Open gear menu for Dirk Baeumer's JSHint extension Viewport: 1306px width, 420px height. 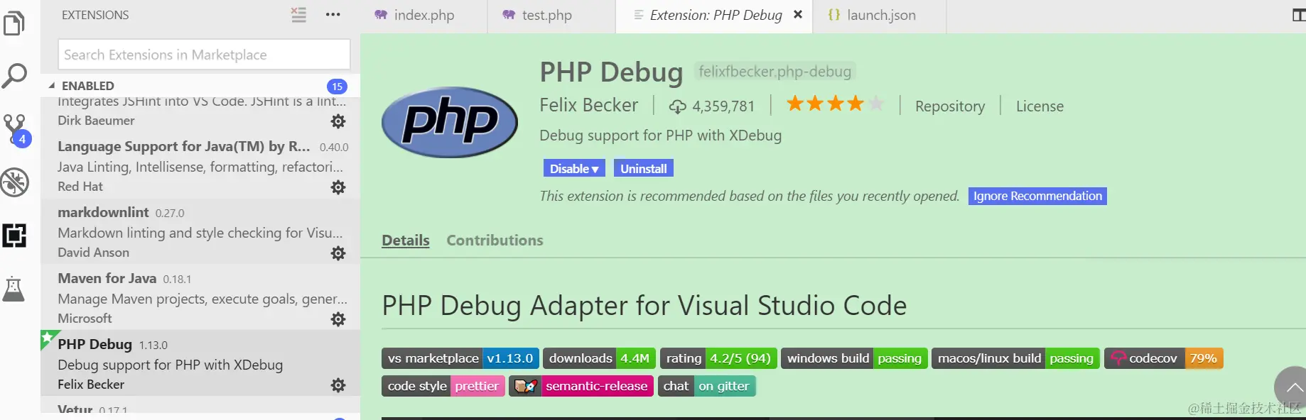338,121
